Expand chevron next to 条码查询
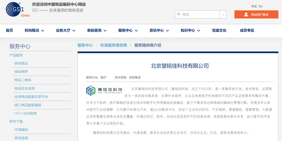This screenshot has height=141, width=282. 105,31
